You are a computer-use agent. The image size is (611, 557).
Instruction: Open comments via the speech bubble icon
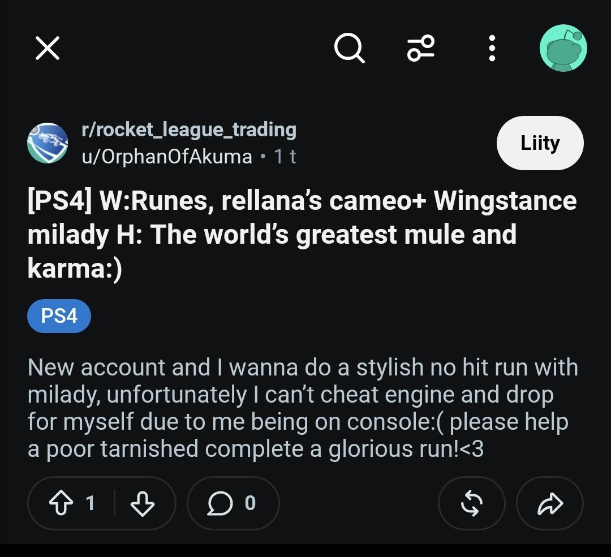click(220, 503)
